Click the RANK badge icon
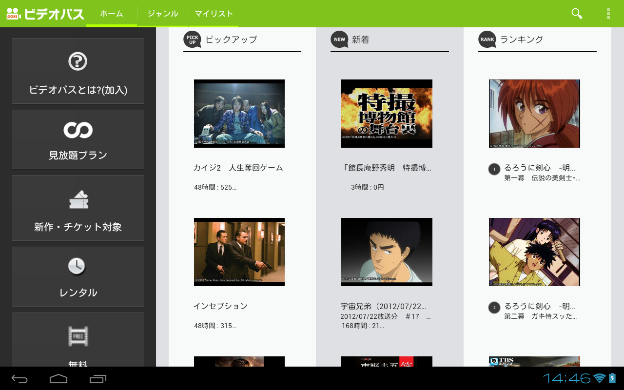 coord(487,39)
